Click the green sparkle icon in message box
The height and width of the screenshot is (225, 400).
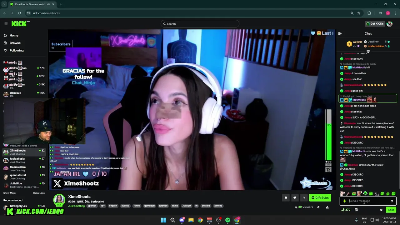pos(345,201)
